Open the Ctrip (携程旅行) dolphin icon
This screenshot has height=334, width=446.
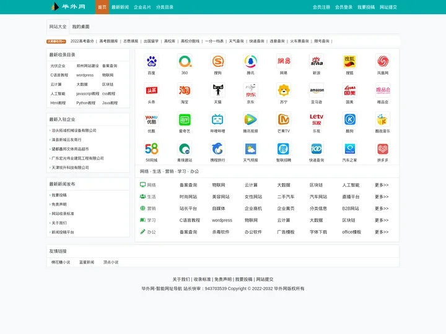coord(217,148)
